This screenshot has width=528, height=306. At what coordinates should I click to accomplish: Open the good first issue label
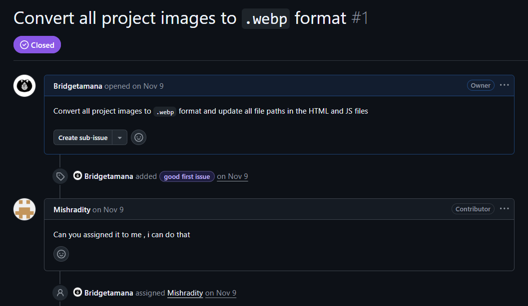[x=187, y=176]
